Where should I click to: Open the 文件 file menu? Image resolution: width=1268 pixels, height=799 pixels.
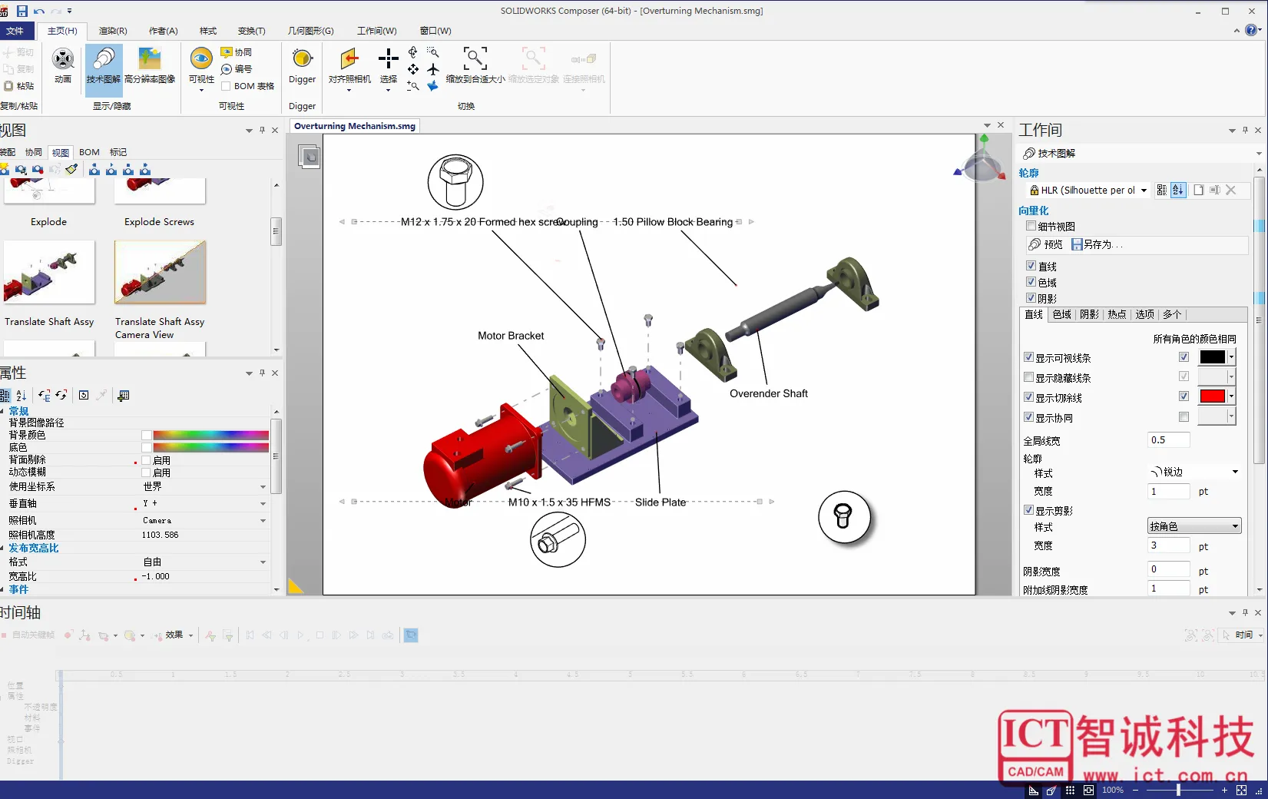[x=15, y=31]
